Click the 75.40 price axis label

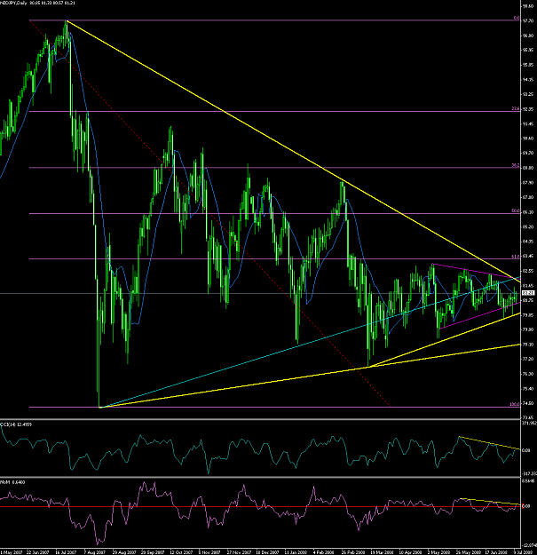[528, 389]
